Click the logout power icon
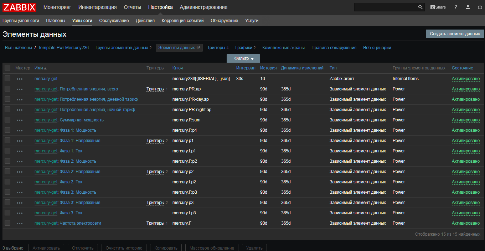Viewport: 485px width, 251px height. point(480,7)
